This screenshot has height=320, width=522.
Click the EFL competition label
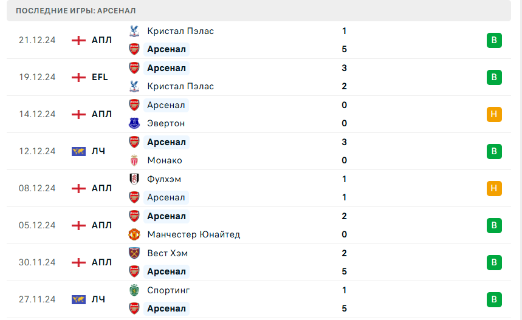(100, 77)
